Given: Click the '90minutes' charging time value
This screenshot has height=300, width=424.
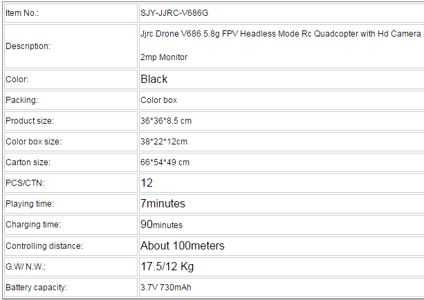Looking at the screenshot, I should 161,225.
